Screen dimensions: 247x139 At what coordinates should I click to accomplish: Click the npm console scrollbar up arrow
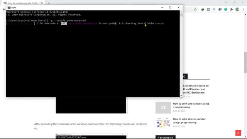point(181,12)
